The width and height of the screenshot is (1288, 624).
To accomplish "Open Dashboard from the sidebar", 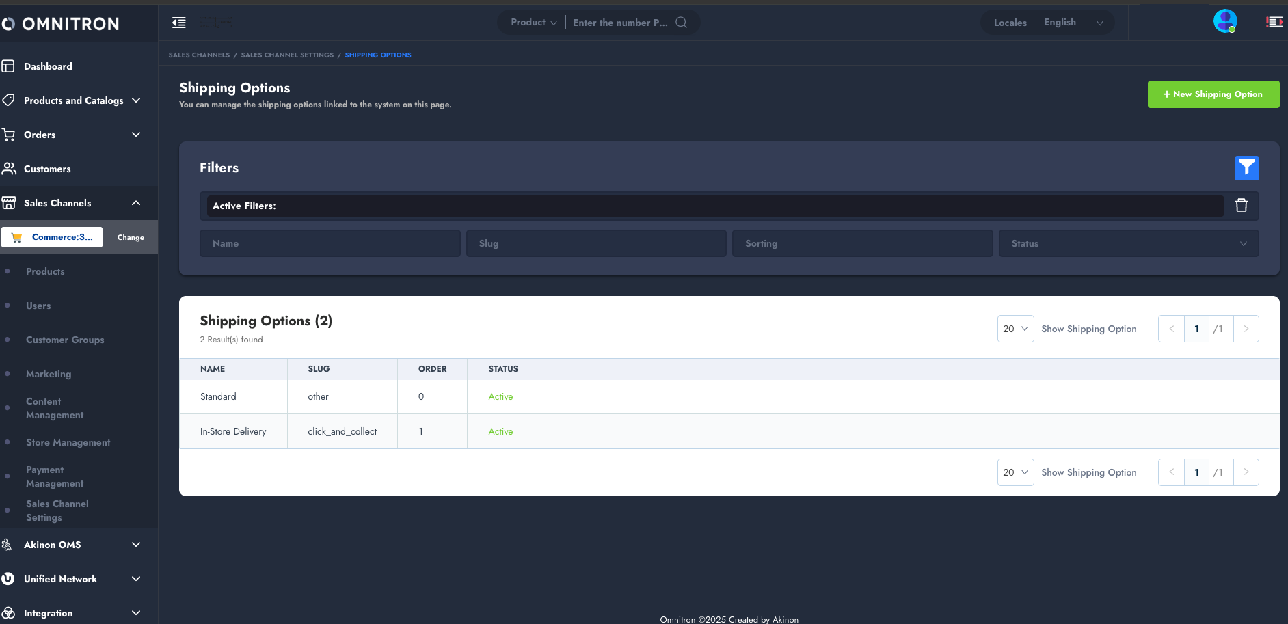I will (48, 66).
